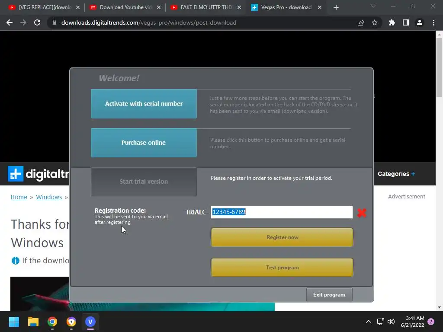
Task: Click the Exit program button
Action: tap(329, 294)
